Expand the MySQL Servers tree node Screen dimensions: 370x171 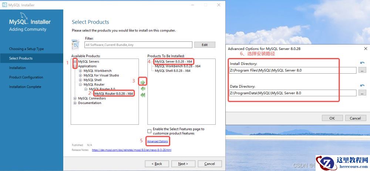coord(75,61)
